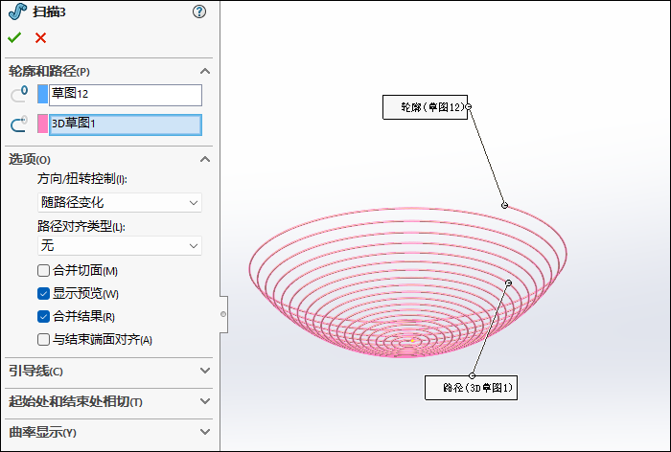Screen dimensions: 671x452
Task: Expand the 引导线 section
Action: 109,371
